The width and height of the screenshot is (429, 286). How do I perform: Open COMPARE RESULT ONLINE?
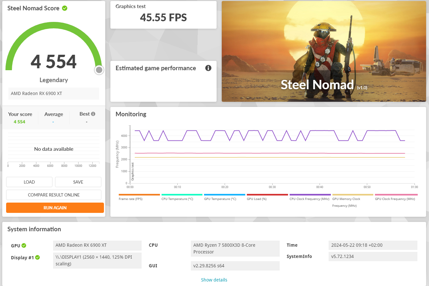click(54, 195)
